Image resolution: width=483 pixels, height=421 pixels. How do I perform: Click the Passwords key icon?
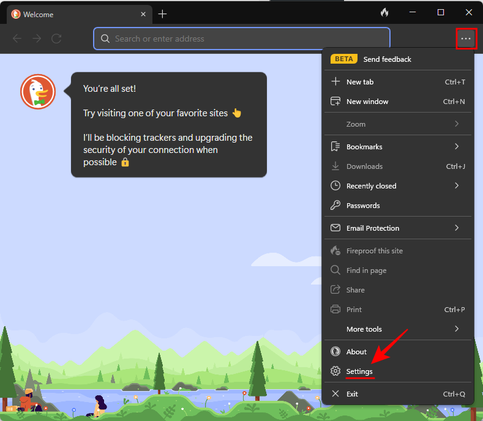[x=335, y=205]
